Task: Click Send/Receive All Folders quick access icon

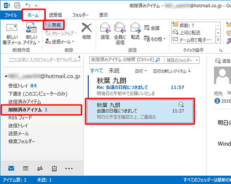Action: 17,6
